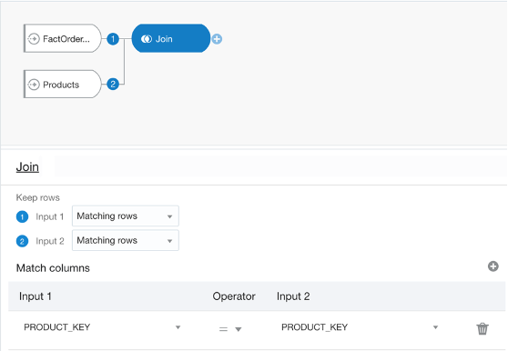508x351 pixels.
Task: Click the blue Input 1 badge in Keep rows
Action: click(23, 216)
